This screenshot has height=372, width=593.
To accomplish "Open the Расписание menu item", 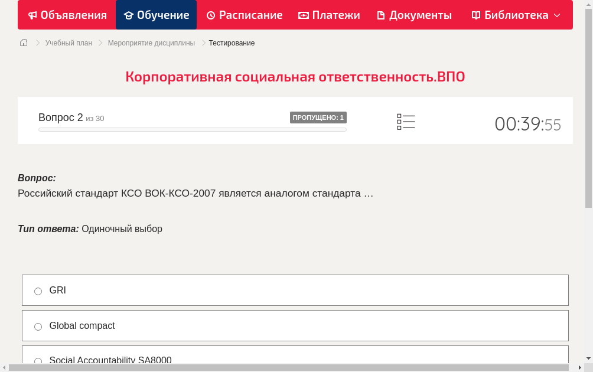I will point(245,15).
